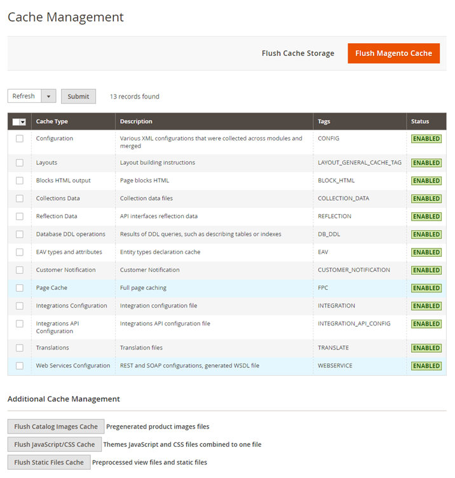This screenshot has height=478, width=455.
Task: Select the Layouts cache checkbox
Action: (x=20, y=163)
